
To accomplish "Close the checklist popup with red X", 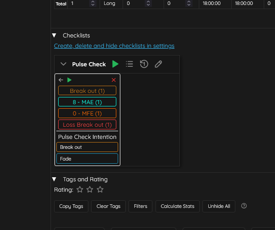I will 114,80.
